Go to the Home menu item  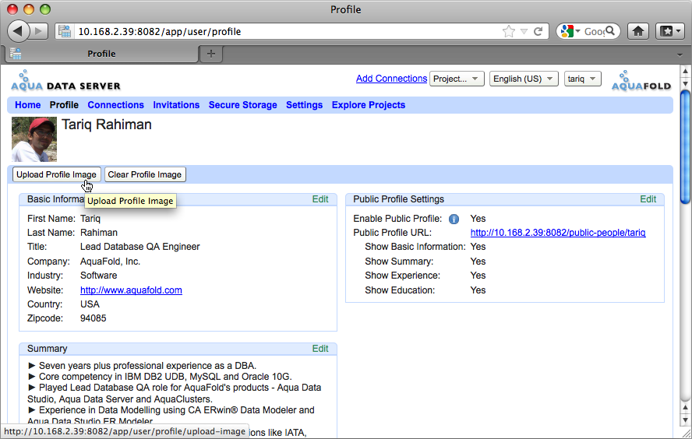28,105
